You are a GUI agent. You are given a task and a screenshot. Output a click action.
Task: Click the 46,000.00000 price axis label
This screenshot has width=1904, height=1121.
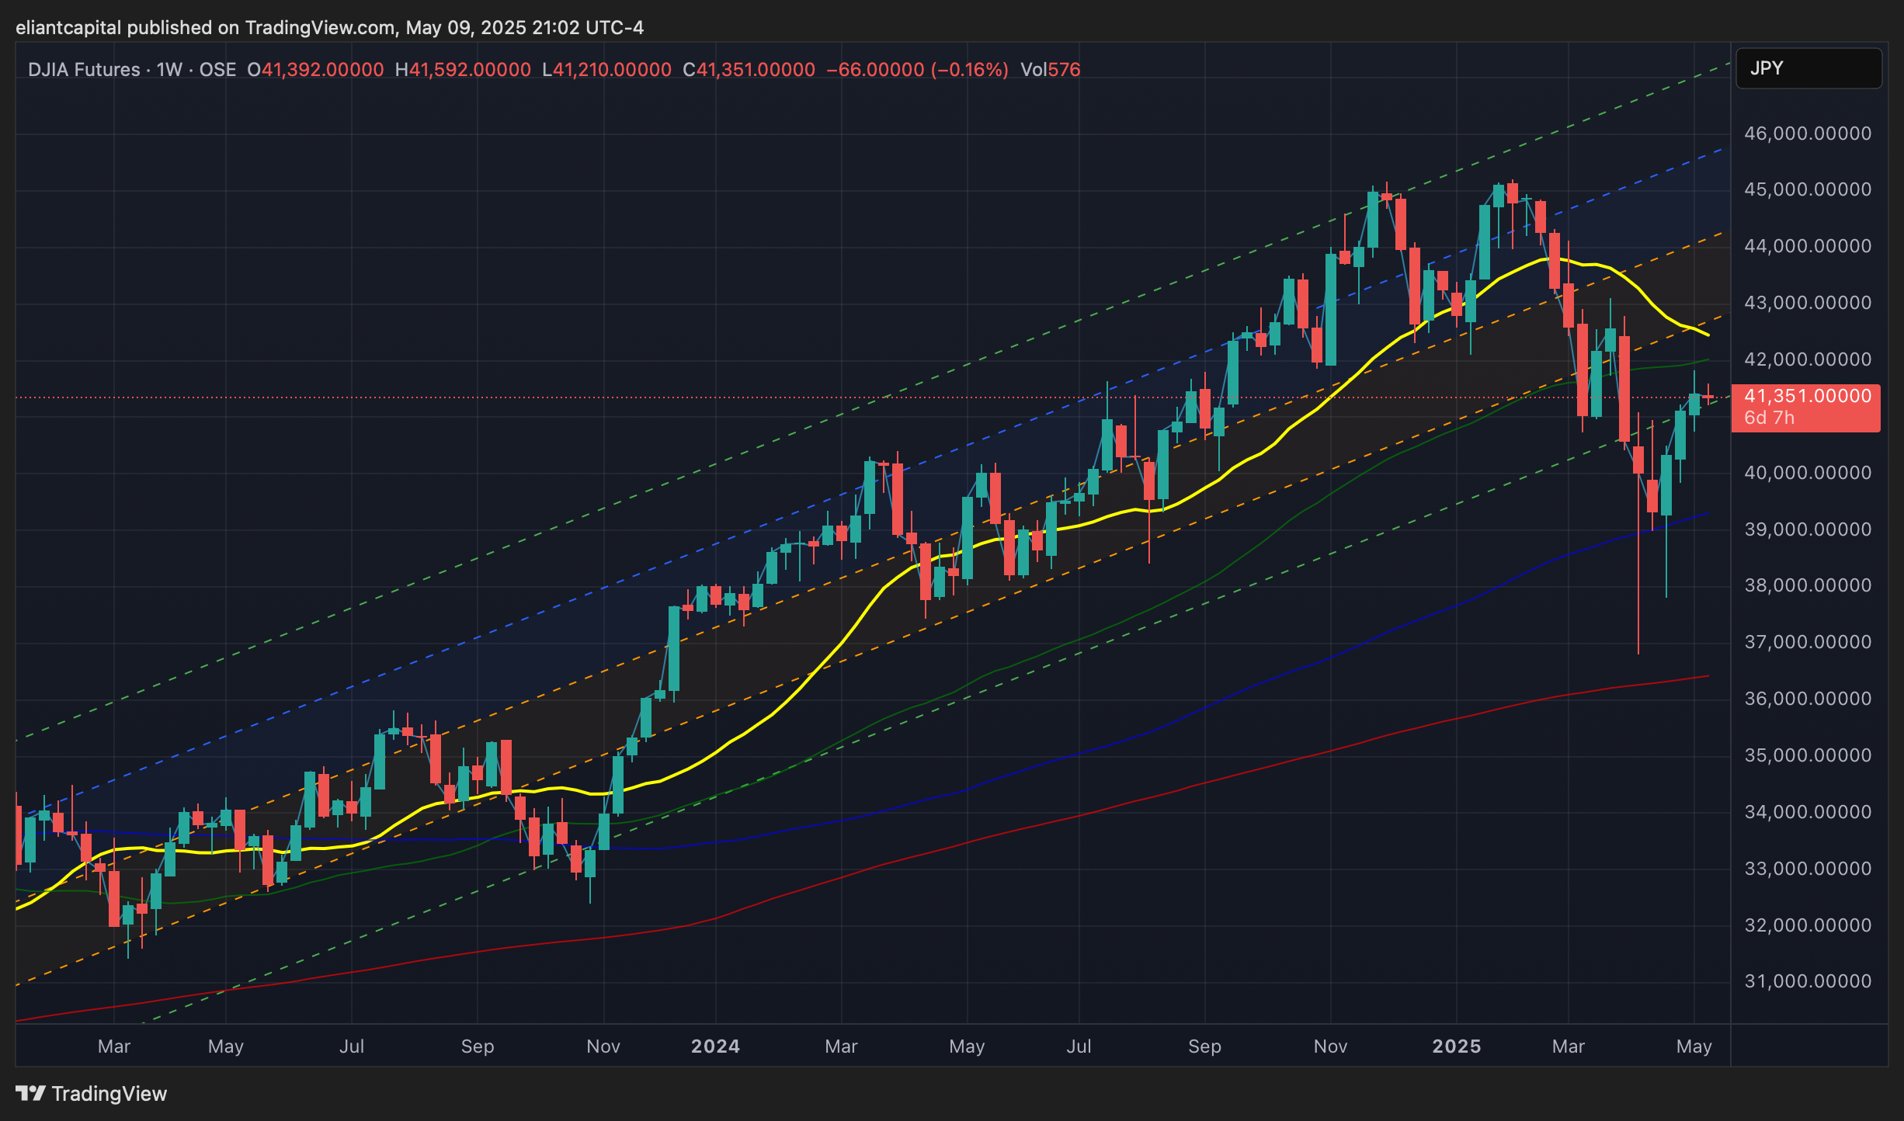pos(1808,134)
